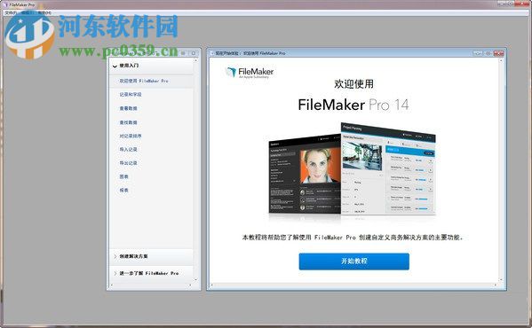Open the 帮助(H) menu
This screenshot has width=532, height=328.
(44, 12)
